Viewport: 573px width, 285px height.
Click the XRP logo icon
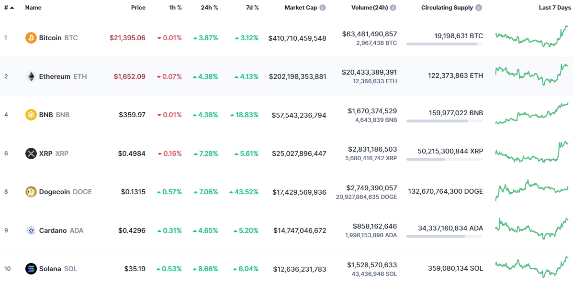tap(31, 153)
